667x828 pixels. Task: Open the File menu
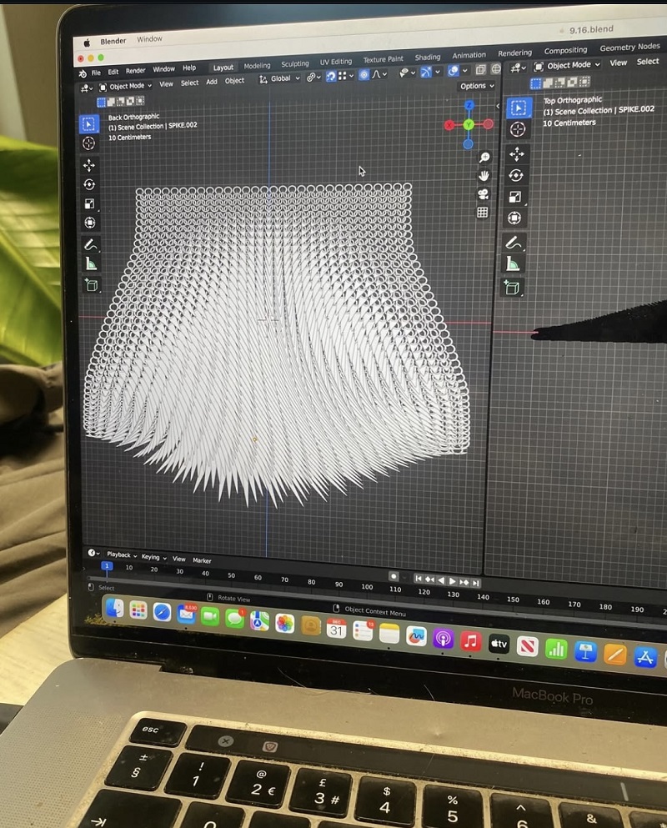click(x=96, y=73)
